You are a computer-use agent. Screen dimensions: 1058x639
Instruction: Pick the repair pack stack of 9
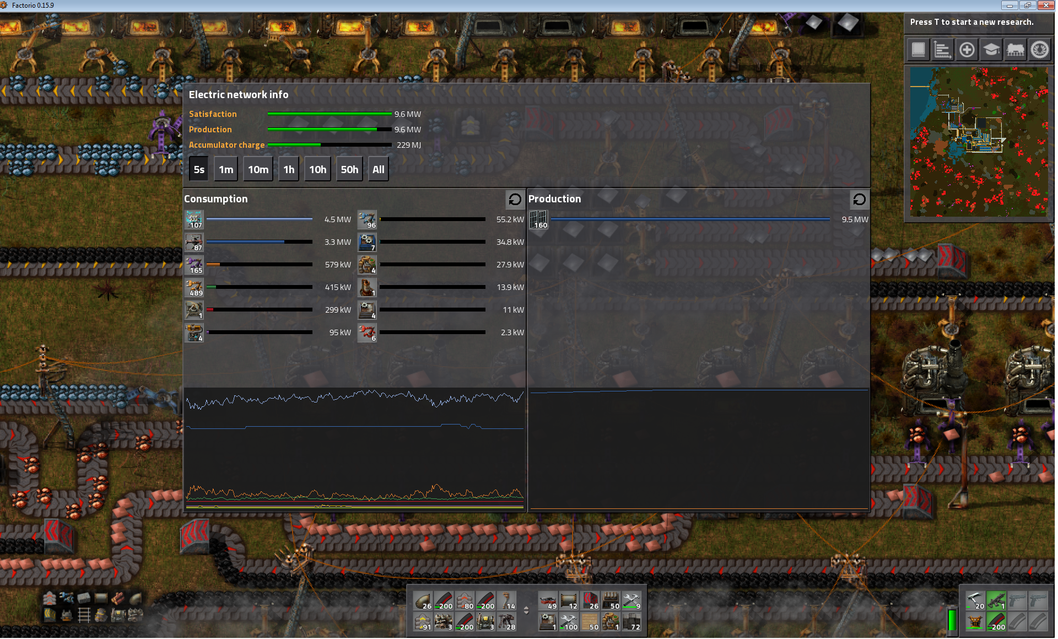pyautogui.click(x=631, y=600)
